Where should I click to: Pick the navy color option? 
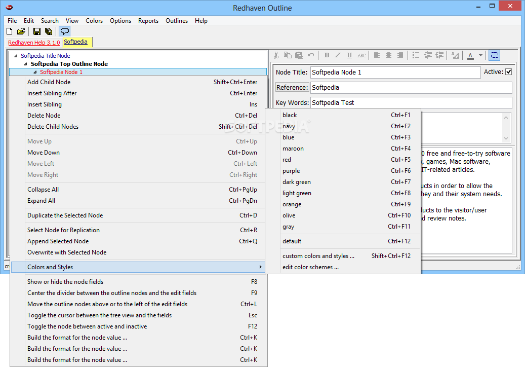(343, 126)
